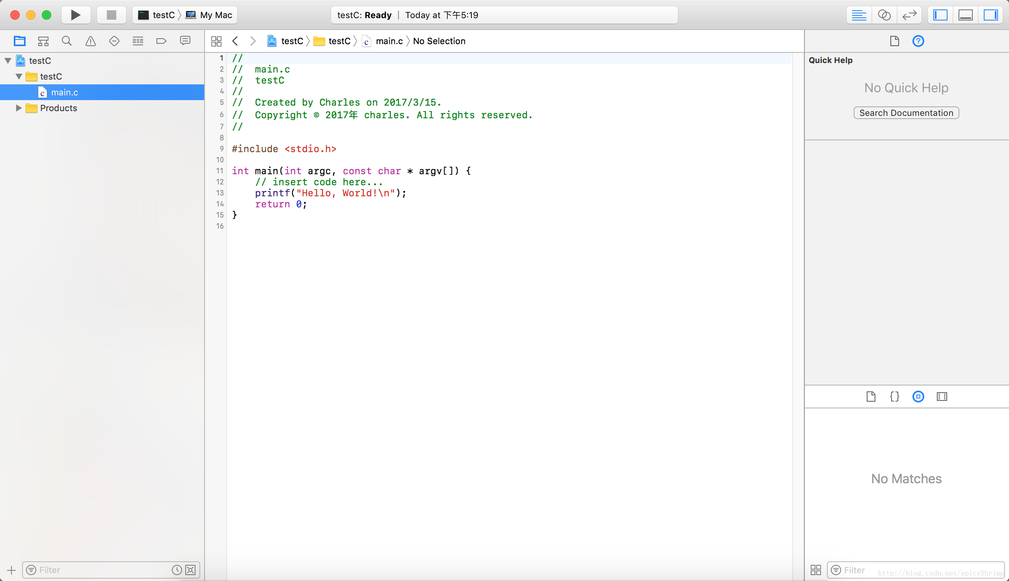Image resolution: width=1009 pixels, height=581 pixels.
Task: Switch to the Assistant editor
Action: coord(884,15)
